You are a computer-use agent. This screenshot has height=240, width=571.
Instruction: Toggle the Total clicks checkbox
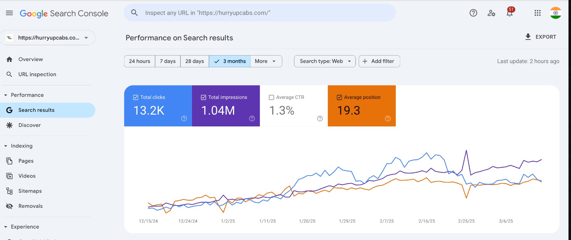pos(136,97)
